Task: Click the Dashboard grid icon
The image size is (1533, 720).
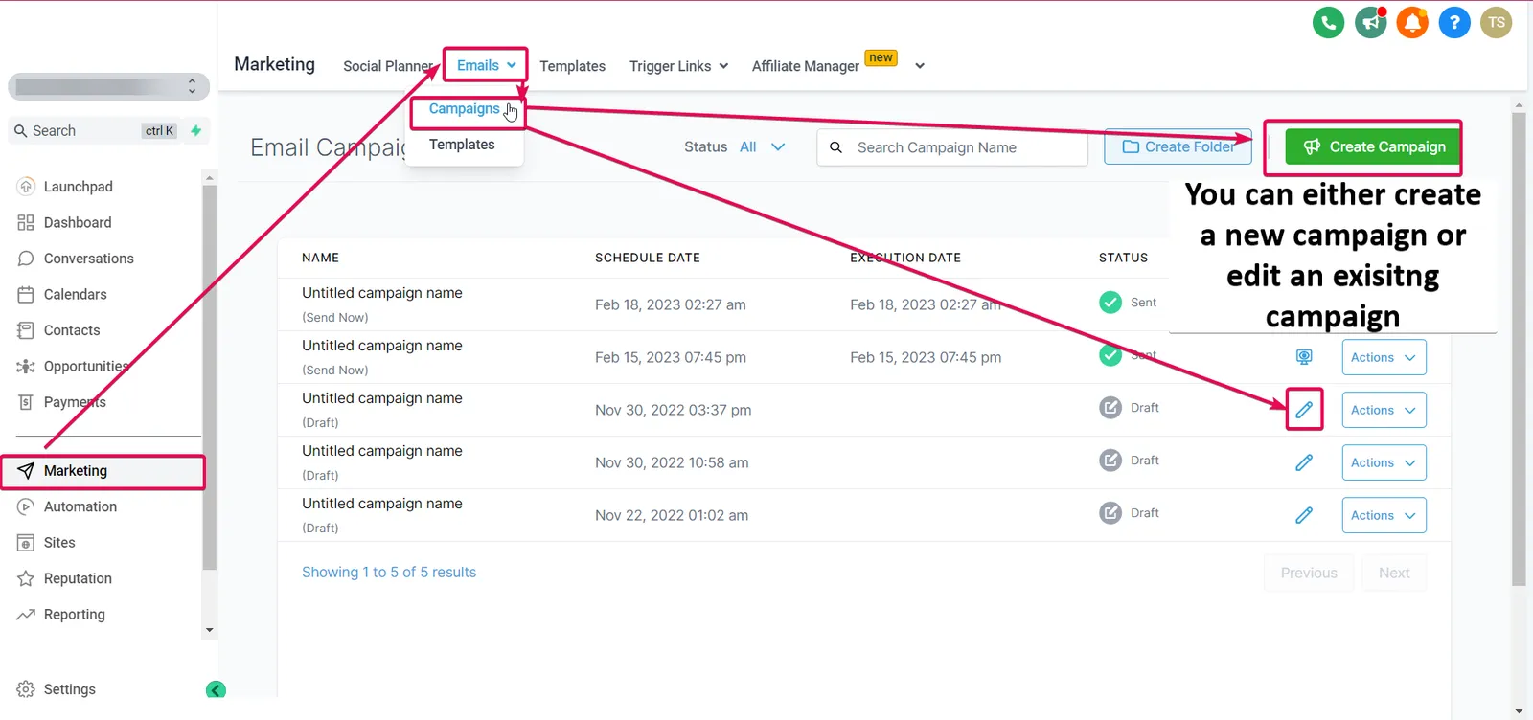Action: click(x=26, y=222)
